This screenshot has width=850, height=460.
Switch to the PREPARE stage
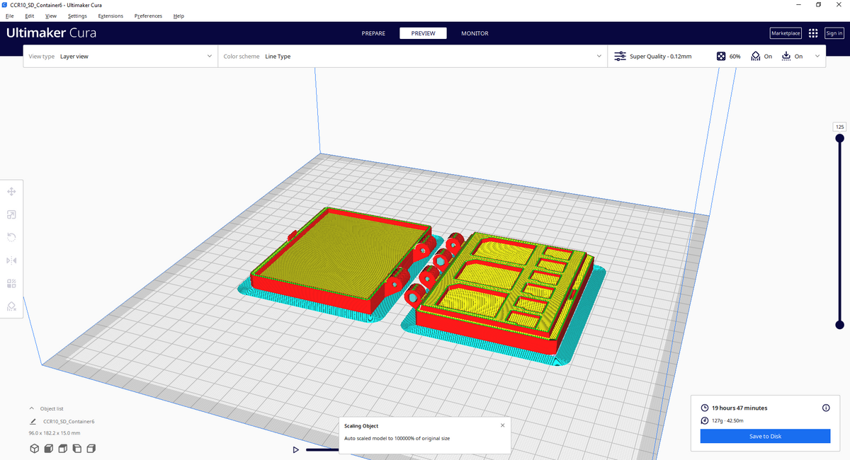pos(373,33)
